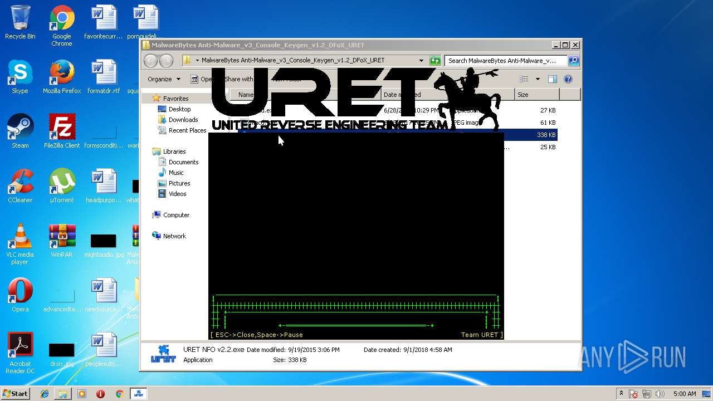This screenshot has height=401, width=713.
Task: Expand the address bar history dropdown
Action: [x=422, y=60]
